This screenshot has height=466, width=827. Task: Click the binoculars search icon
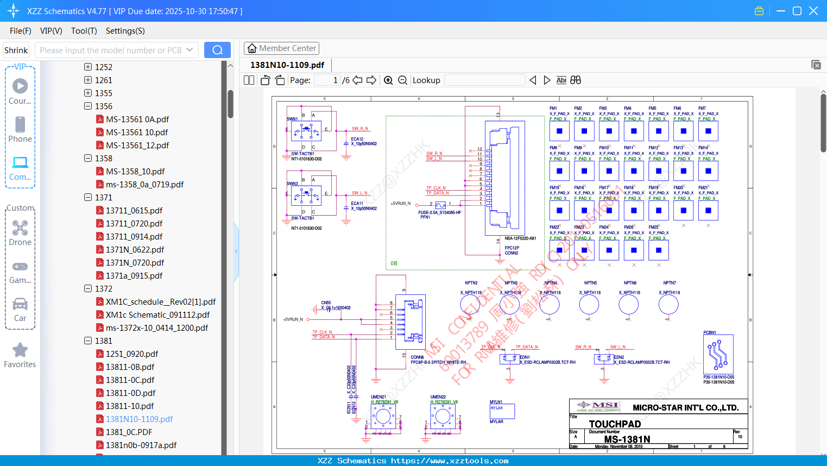point(576,80)
